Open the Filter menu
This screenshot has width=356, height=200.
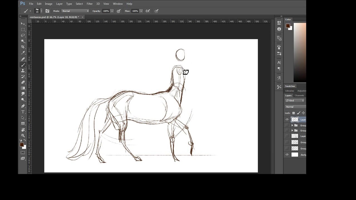(x=90, y=4)
